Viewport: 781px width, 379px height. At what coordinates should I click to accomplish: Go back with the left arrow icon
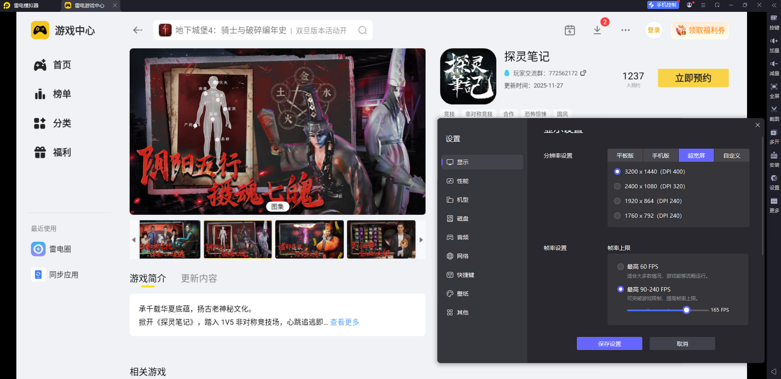tap(138, 30)
